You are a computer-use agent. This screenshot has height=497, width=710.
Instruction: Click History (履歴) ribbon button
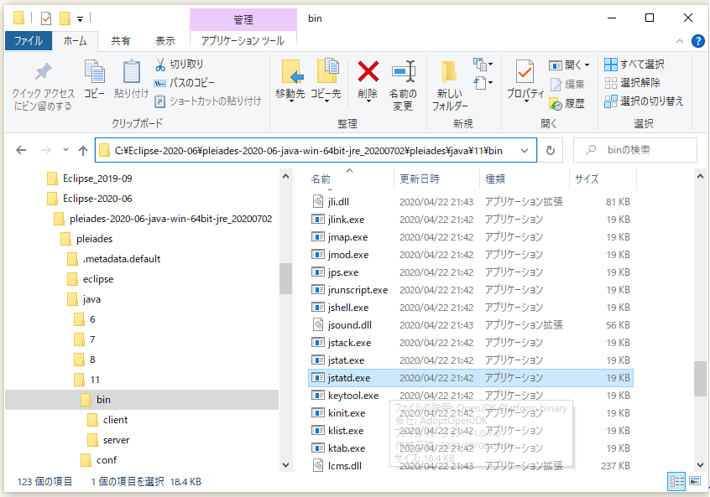click(567, 104)
